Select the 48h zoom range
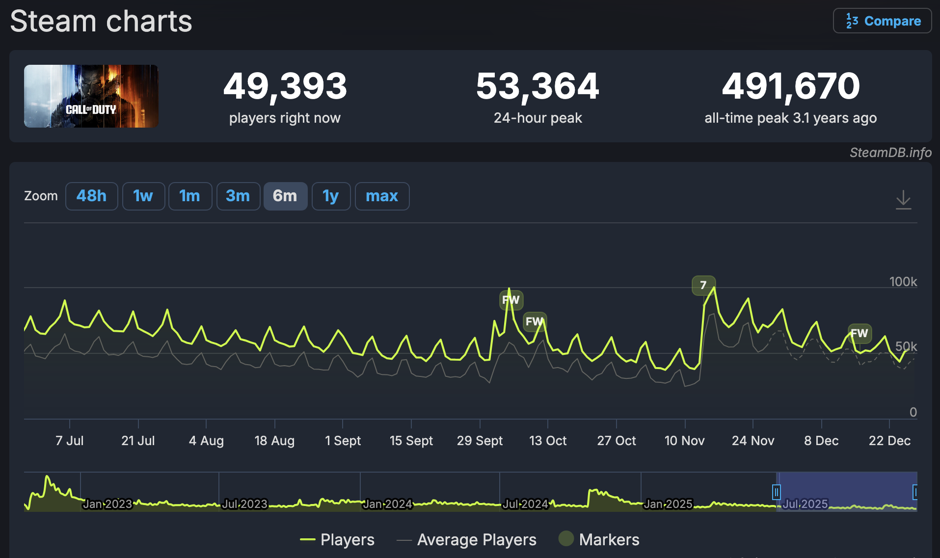The height and width of the screenshot is (558, 940). pyautogui.click(x=92, y=196)
